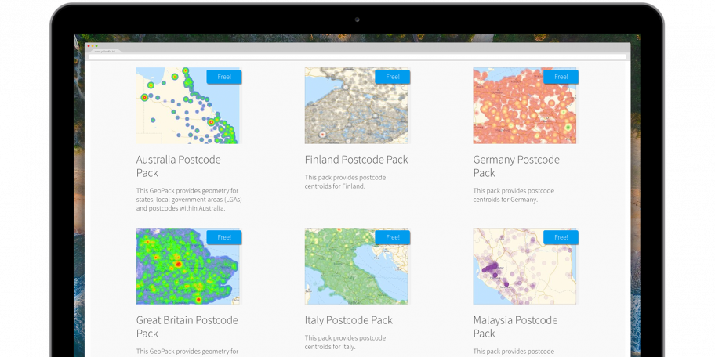Open the Finland Postcode Pack map thumbnail
715x357 pixels.
click(x=356, y=106)
